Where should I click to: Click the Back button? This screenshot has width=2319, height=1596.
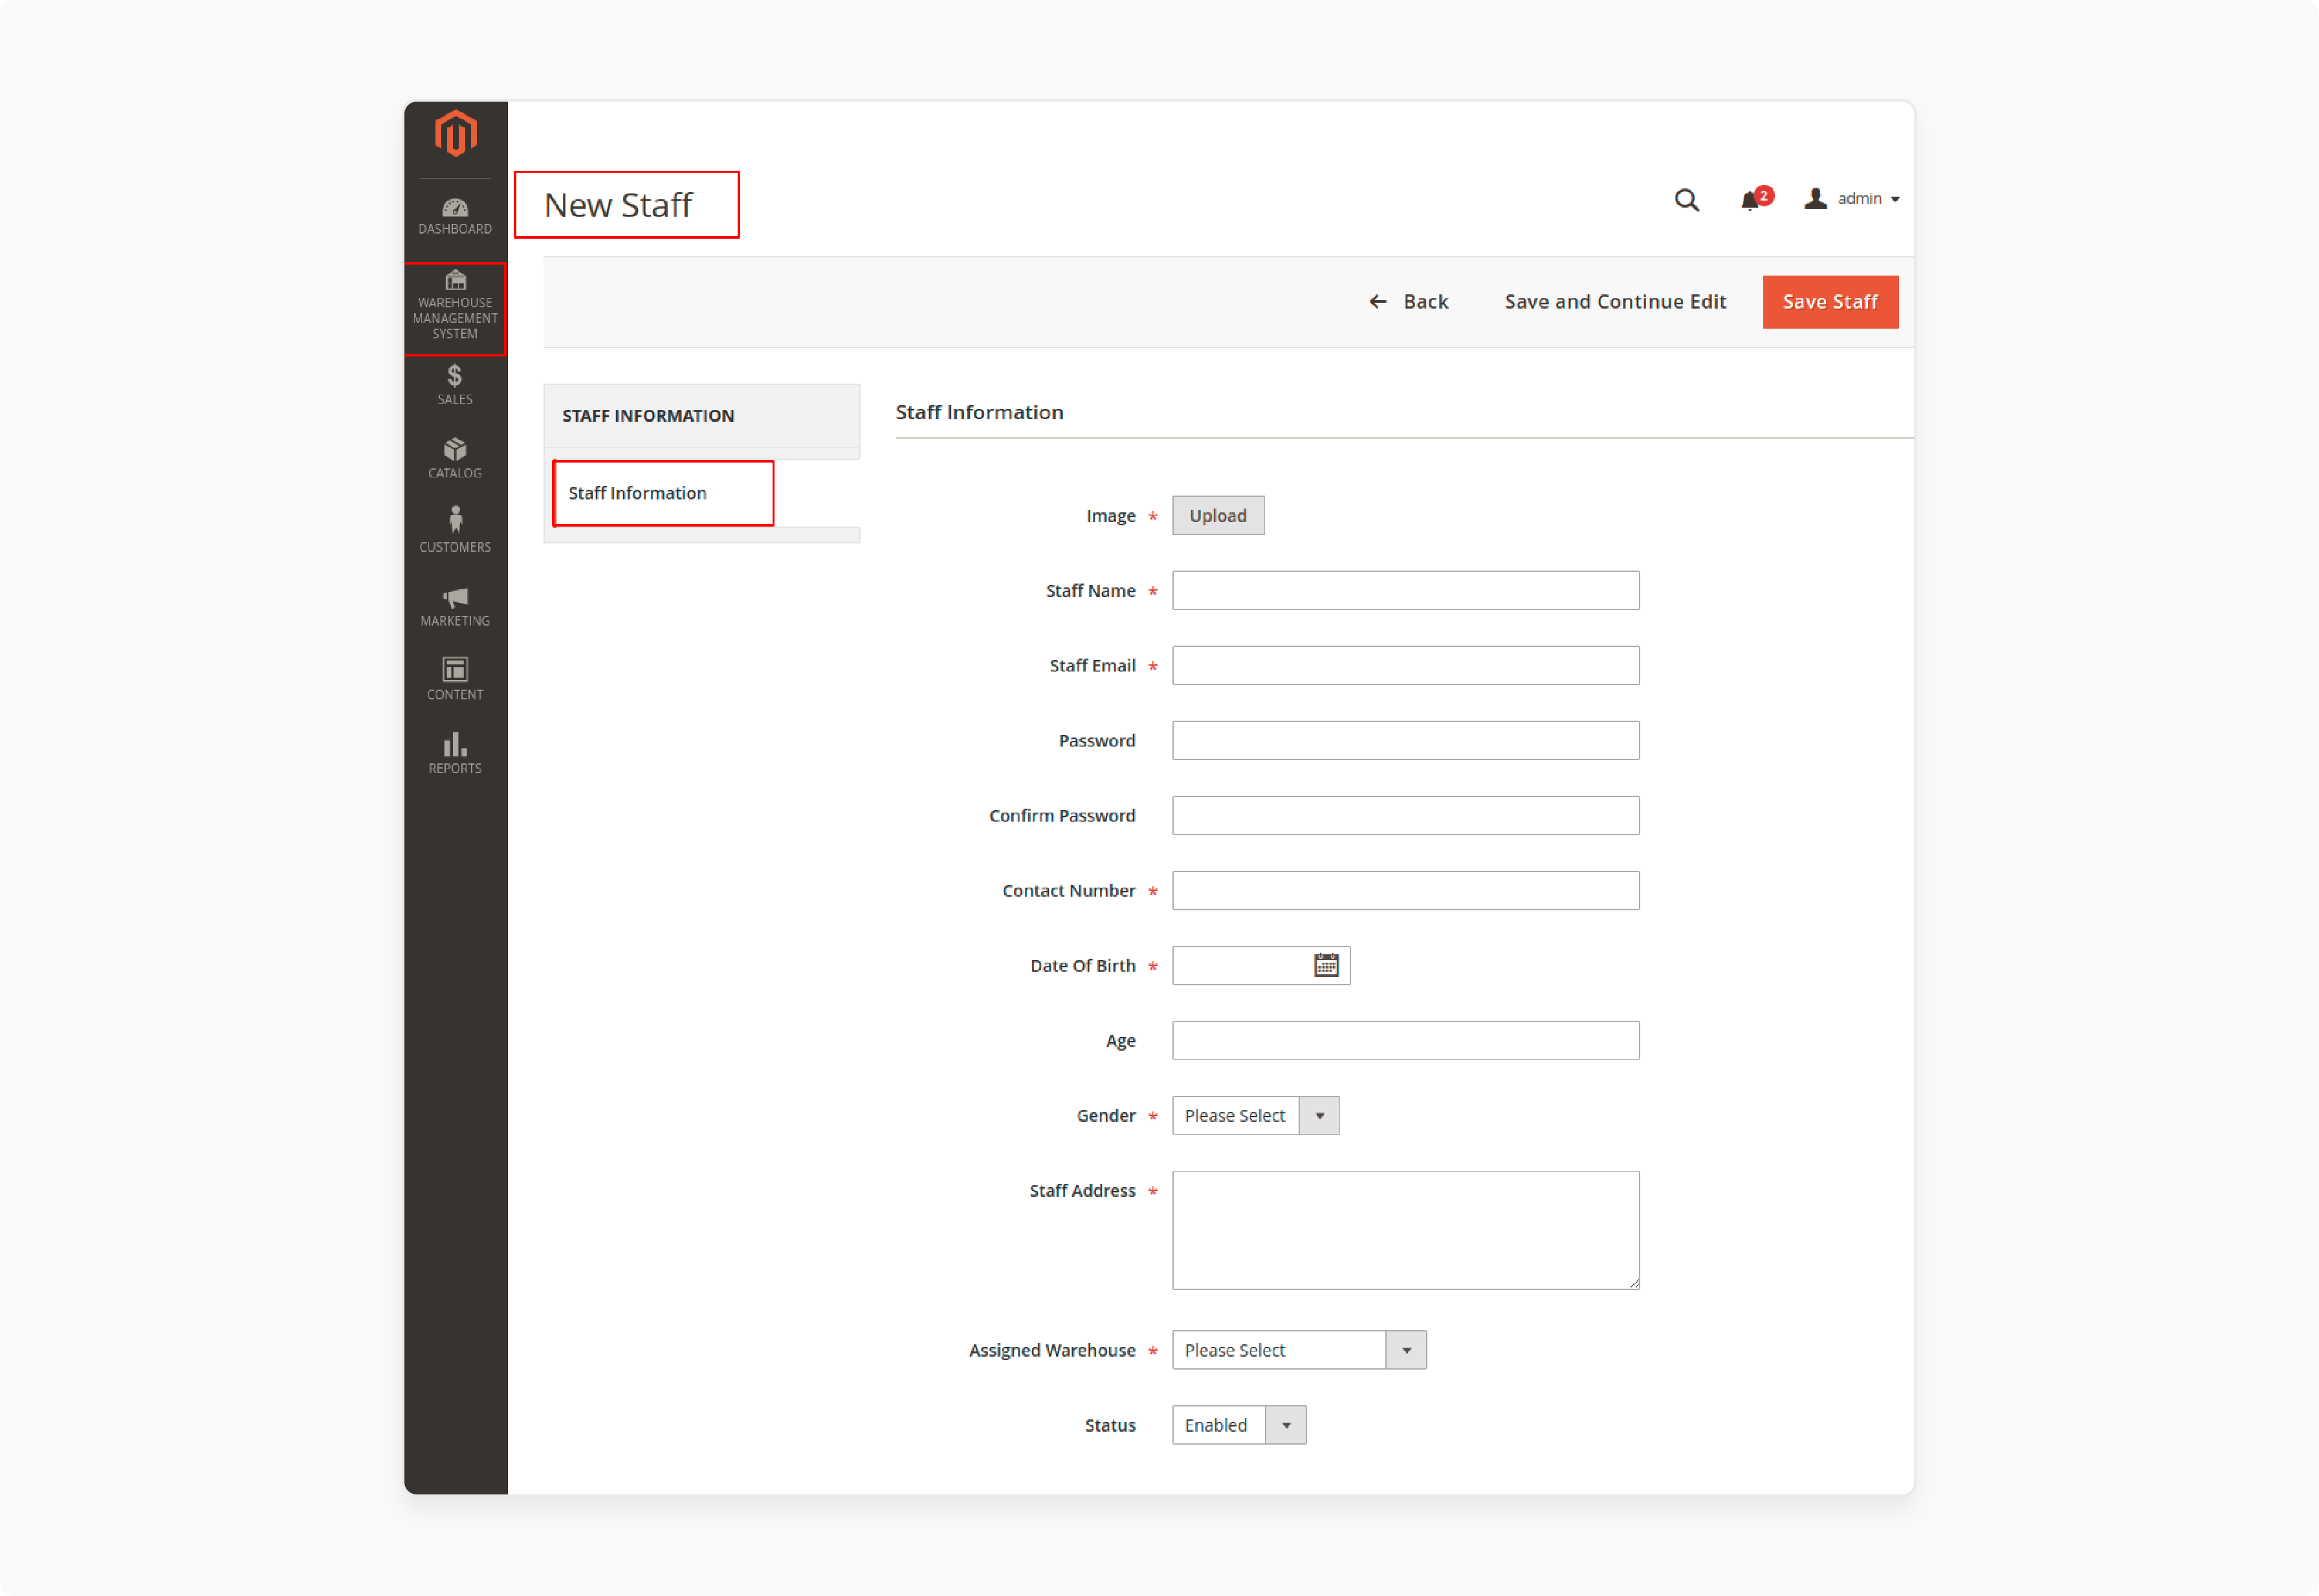1408,302
